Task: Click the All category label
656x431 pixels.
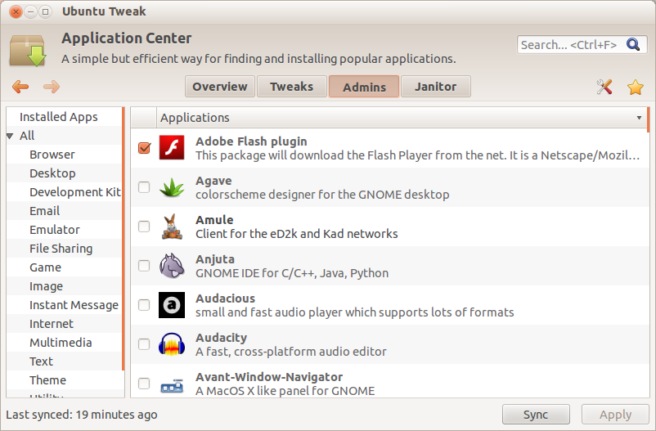Action: click(27, 136)
